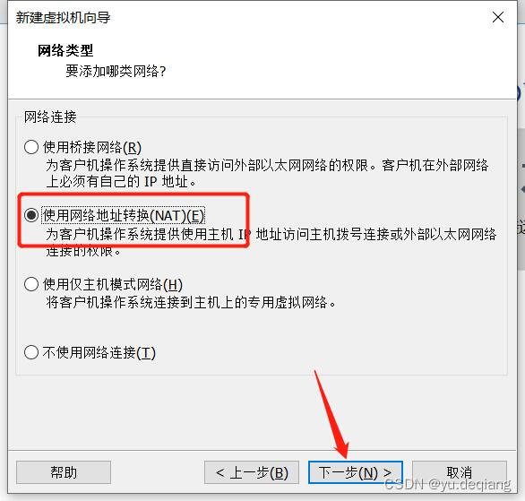Open help with the 帮助 button
This screenshot has height=501, width=525.
(64, 472)
